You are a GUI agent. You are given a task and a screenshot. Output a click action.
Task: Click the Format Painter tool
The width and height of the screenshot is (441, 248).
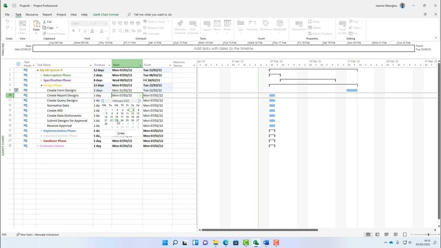point(54,33)
